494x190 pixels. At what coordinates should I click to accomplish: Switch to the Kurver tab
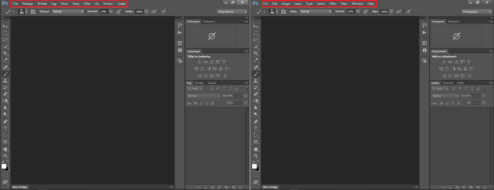tap(212, 83)
